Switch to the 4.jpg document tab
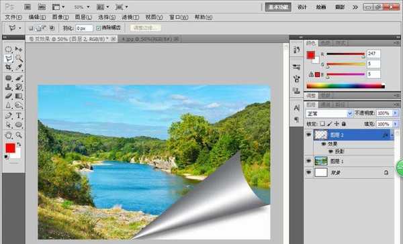Viewport: 403px width, 244px height. [148, 39]
